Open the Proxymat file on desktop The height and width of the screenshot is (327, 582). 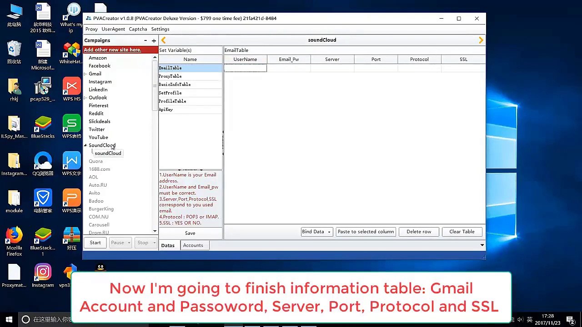(14, 276)
